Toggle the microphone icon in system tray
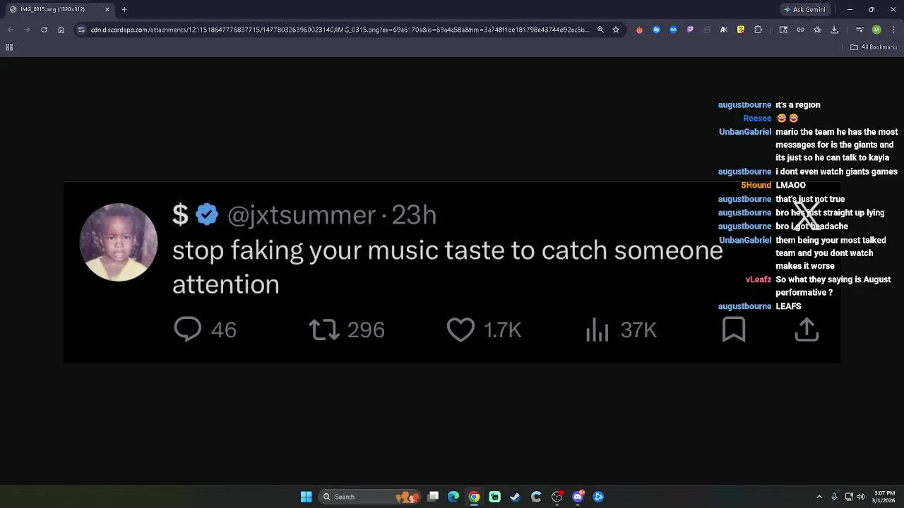Screen dimensions: 904x508 point(834,497)
